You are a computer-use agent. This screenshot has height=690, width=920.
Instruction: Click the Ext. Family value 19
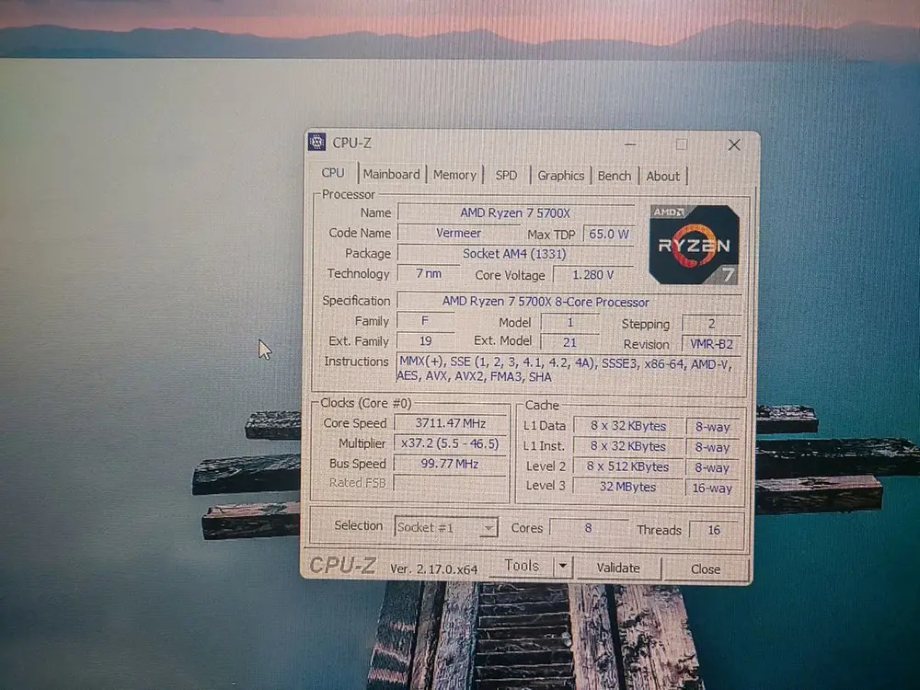pos(425,341)
